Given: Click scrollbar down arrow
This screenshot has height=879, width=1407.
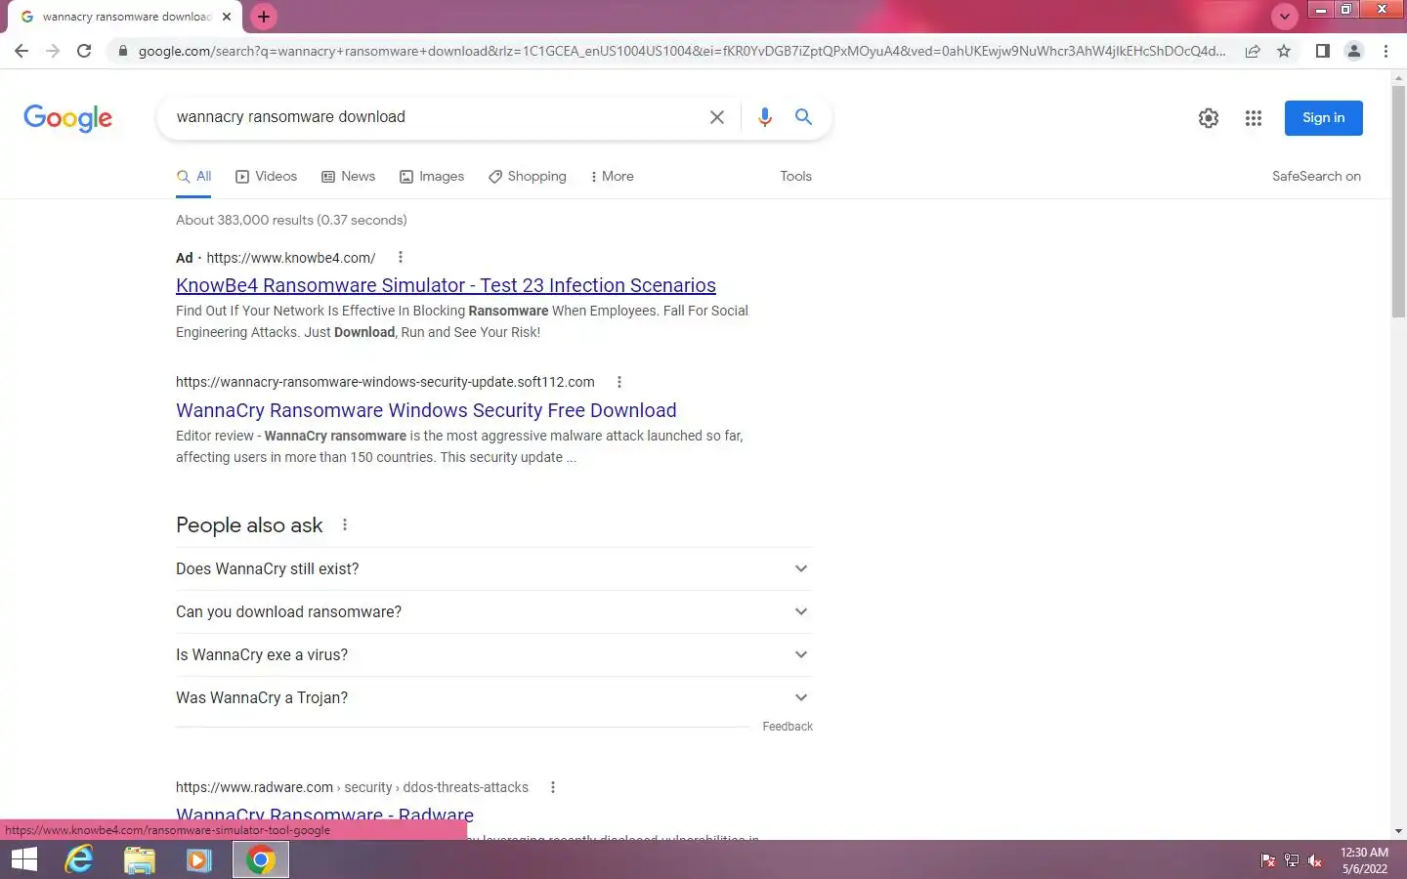Looking at the screenshot, I should 1398,831.
